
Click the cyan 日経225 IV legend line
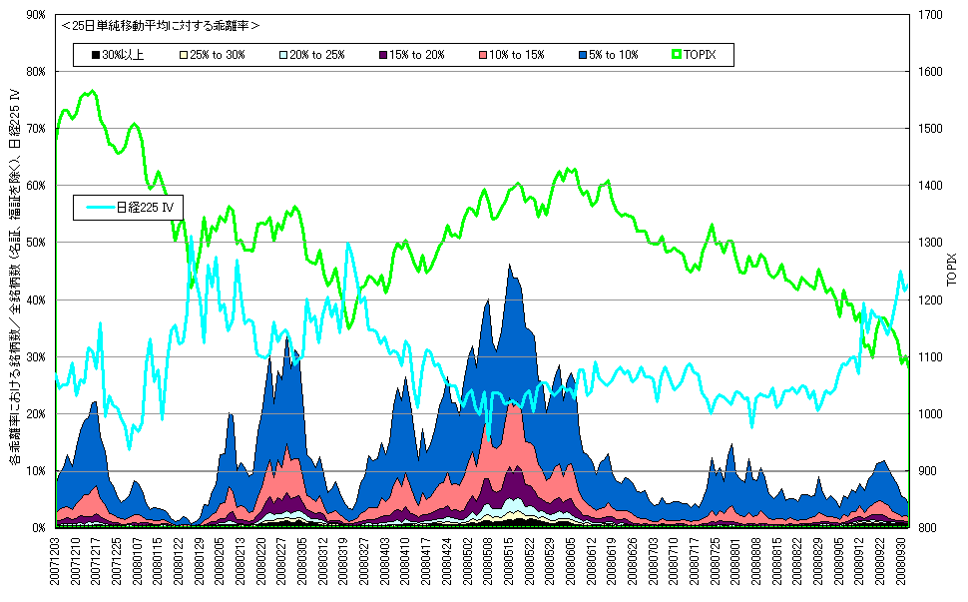(101, 208)
